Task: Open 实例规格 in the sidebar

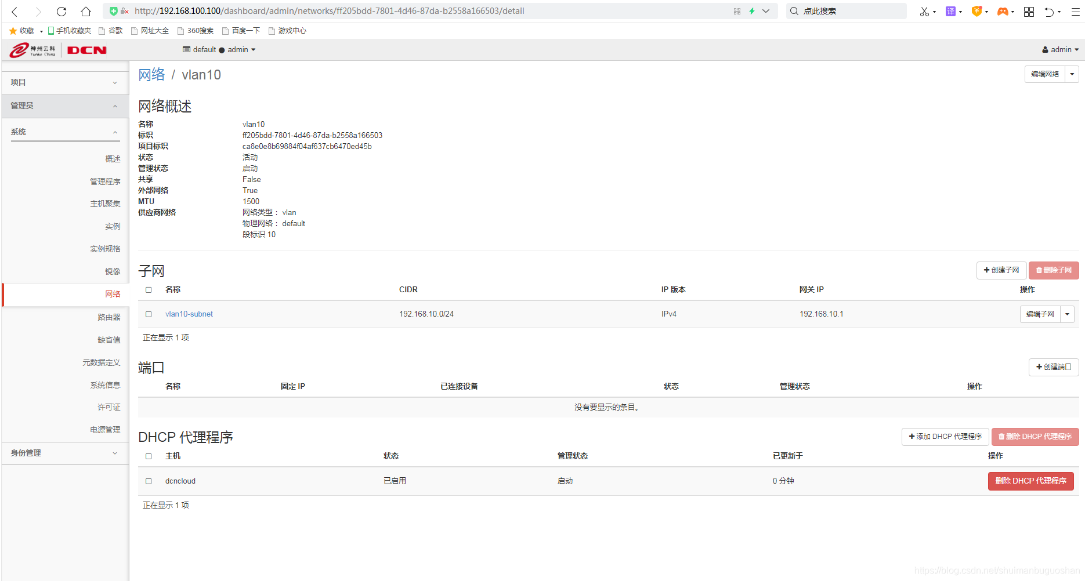Action: [105, 249]
